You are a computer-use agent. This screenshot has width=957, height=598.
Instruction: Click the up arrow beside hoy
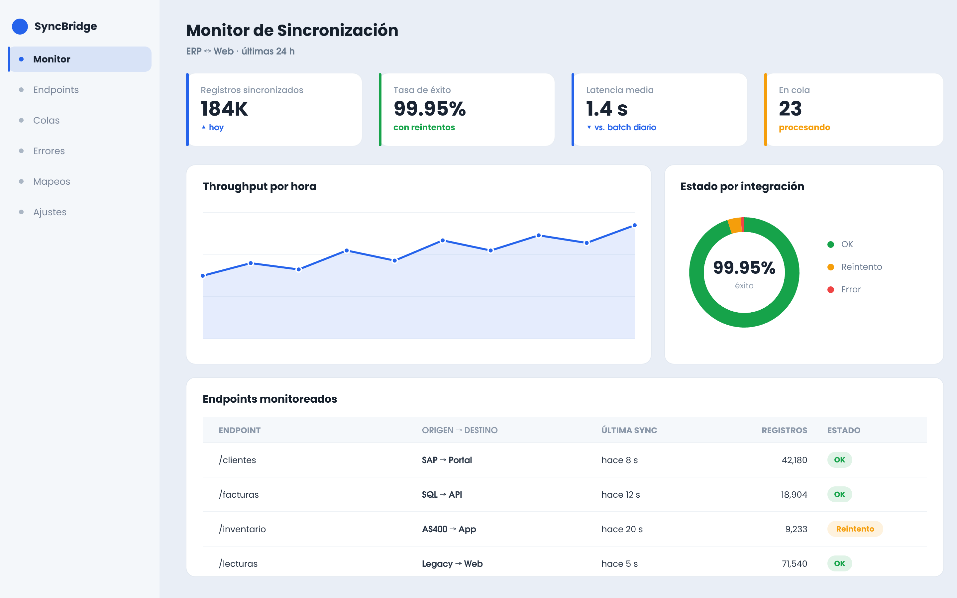204,127
